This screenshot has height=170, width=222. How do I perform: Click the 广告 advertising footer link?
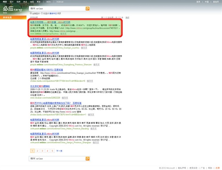203,168
